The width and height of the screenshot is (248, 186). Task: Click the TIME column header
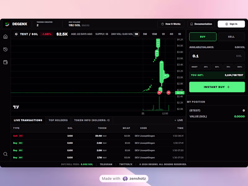click(x=180, y=128)
